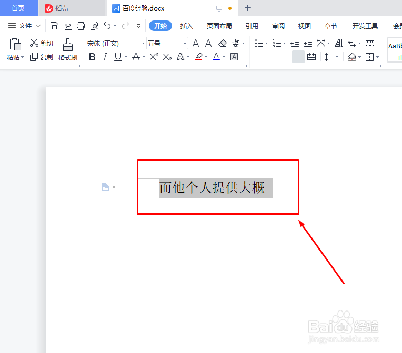Click the text highlight color button
This screenshot has width=402, height=353.
pos(199,57)
